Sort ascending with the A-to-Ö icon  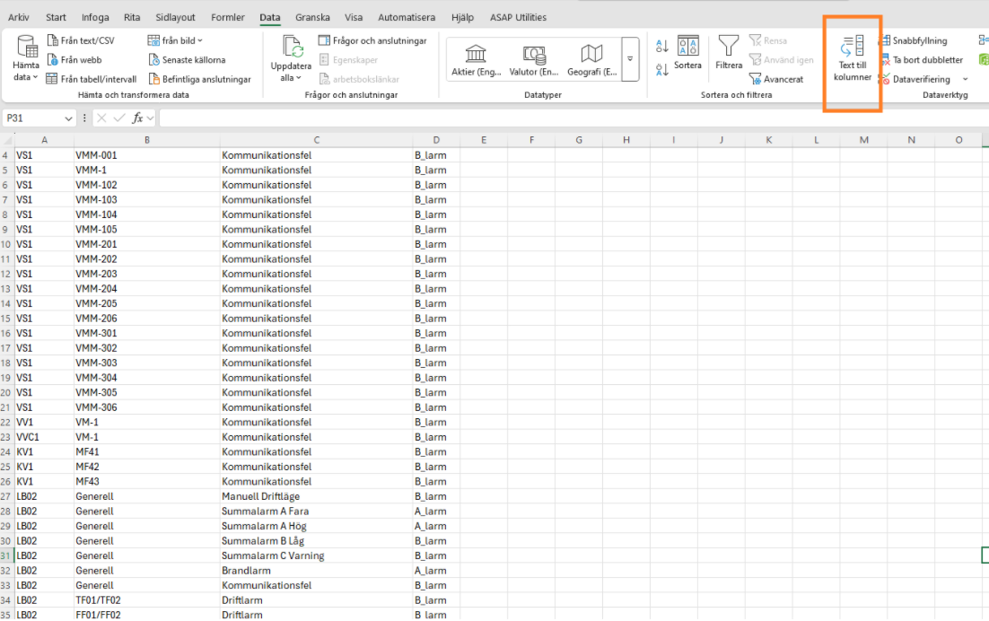[x=662, y=46]
